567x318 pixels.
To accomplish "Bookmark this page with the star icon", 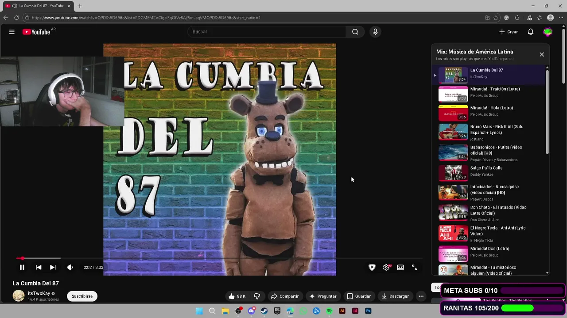I will [x=496, y=18].
